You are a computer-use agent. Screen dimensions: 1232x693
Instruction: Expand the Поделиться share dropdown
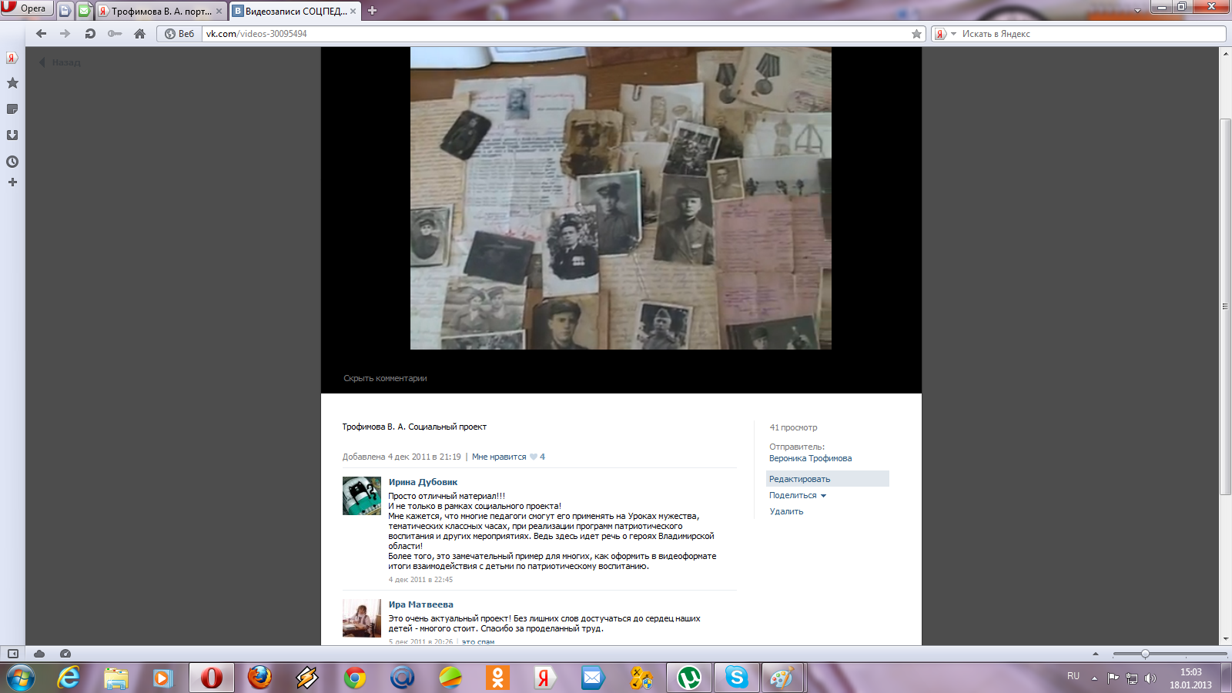(798, 496)
